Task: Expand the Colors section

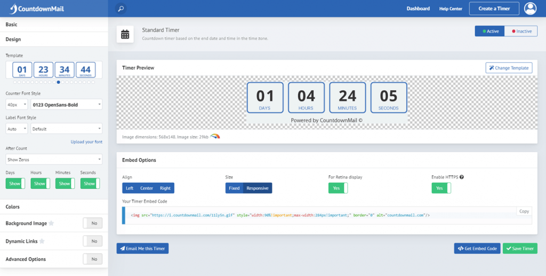Action: (x=54, y=207)
